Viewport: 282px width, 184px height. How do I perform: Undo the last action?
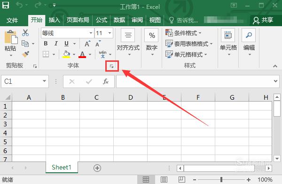click(19, 5)
